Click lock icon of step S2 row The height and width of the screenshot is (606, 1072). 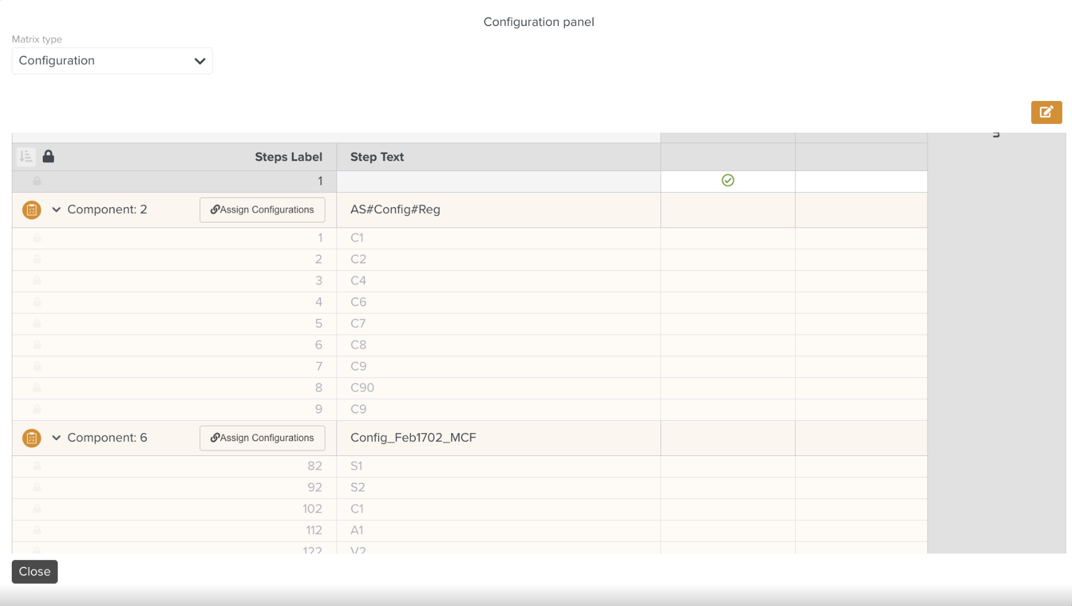pyautogui.click(x=37, y=488)
